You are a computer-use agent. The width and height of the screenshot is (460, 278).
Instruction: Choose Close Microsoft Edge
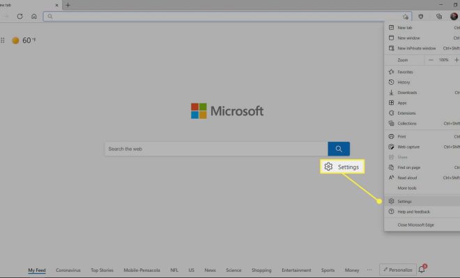tap(422, 224)
